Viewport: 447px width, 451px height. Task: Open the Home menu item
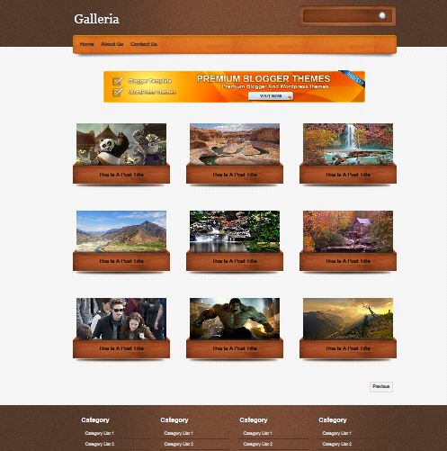pos(86,44)
